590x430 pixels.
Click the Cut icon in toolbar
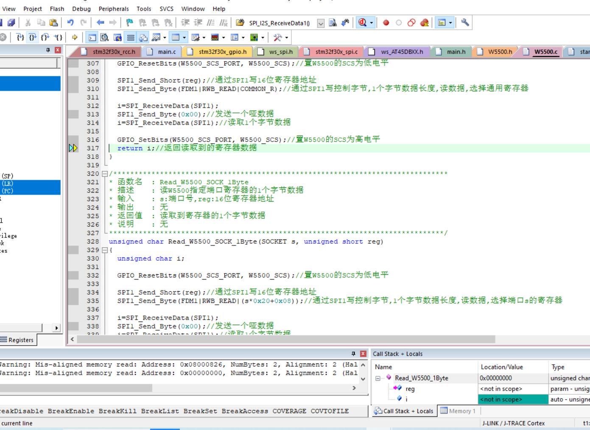pyautogui.click(x=28, y=23)
